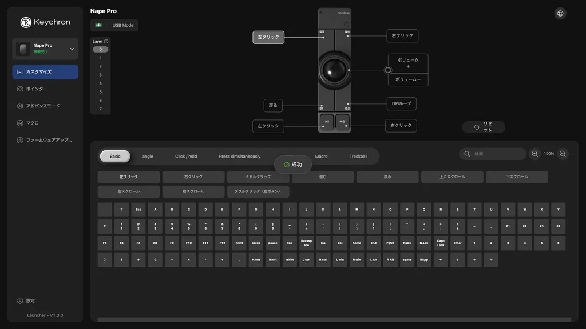Click the Layer help question mark icon

106,41
